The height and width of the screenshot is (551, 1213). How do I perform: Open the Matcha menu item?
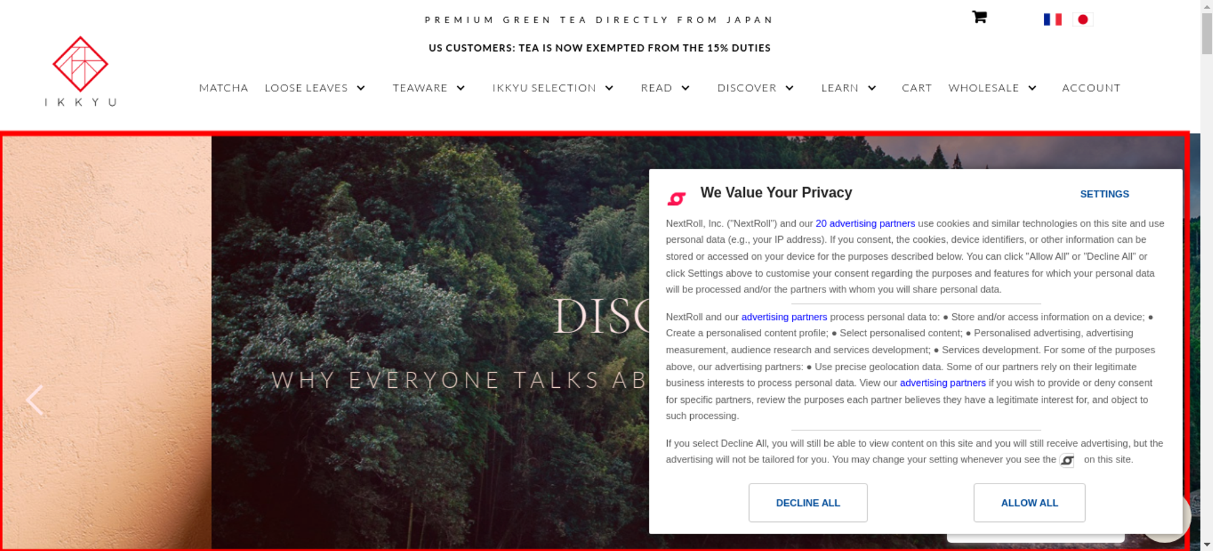(224, 88)
